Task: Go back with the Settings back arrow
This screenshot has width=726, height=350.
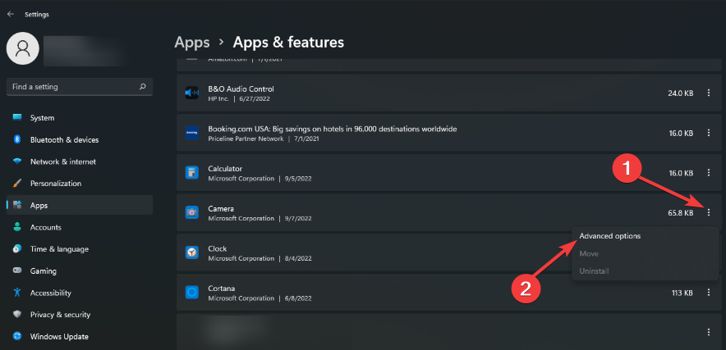Action: pyautogui.click(x=11, y=14)
